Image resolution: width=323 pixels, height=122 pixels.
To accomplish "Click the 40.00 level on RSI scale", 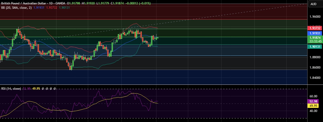I will [x=313, y=111].
